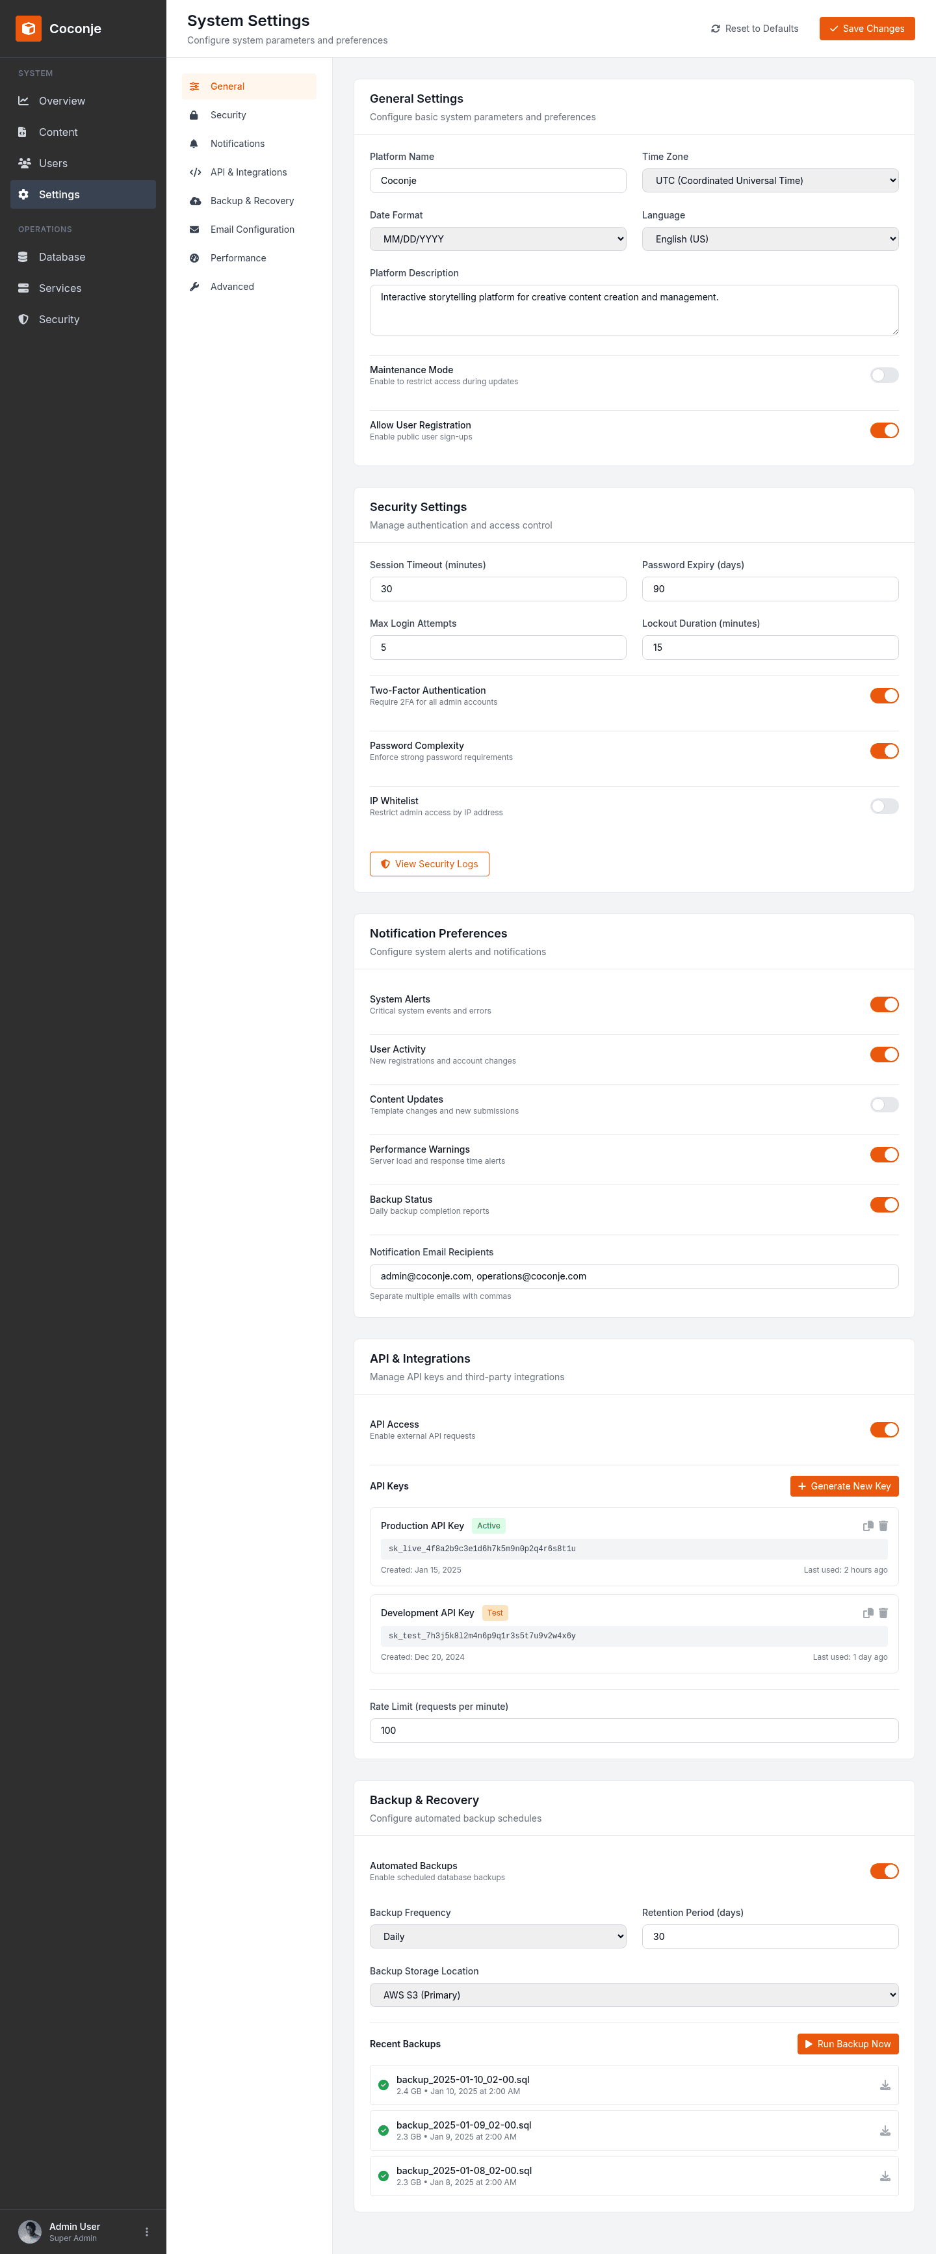Click the Session Timeout field
The image size is (936, 2254).
498,589
